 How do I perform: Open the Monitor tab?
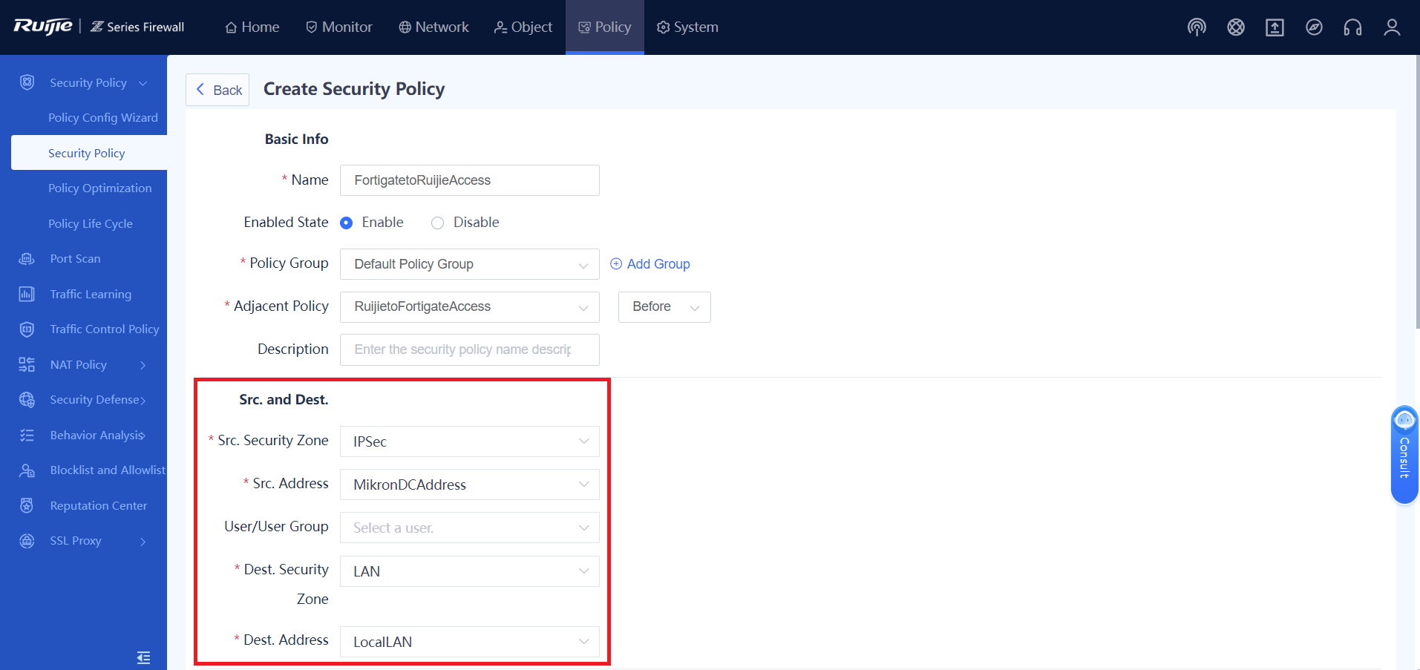coord(339,27)
